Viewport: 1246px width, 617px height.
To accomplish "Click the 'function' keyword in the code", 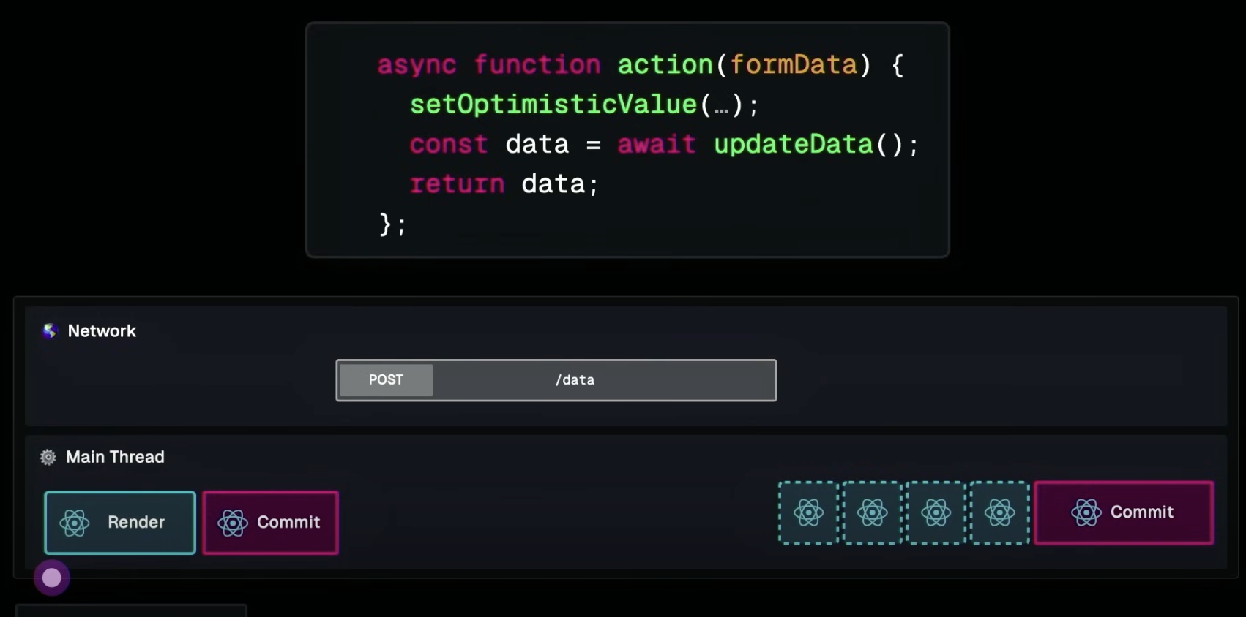I will point(537,65).
